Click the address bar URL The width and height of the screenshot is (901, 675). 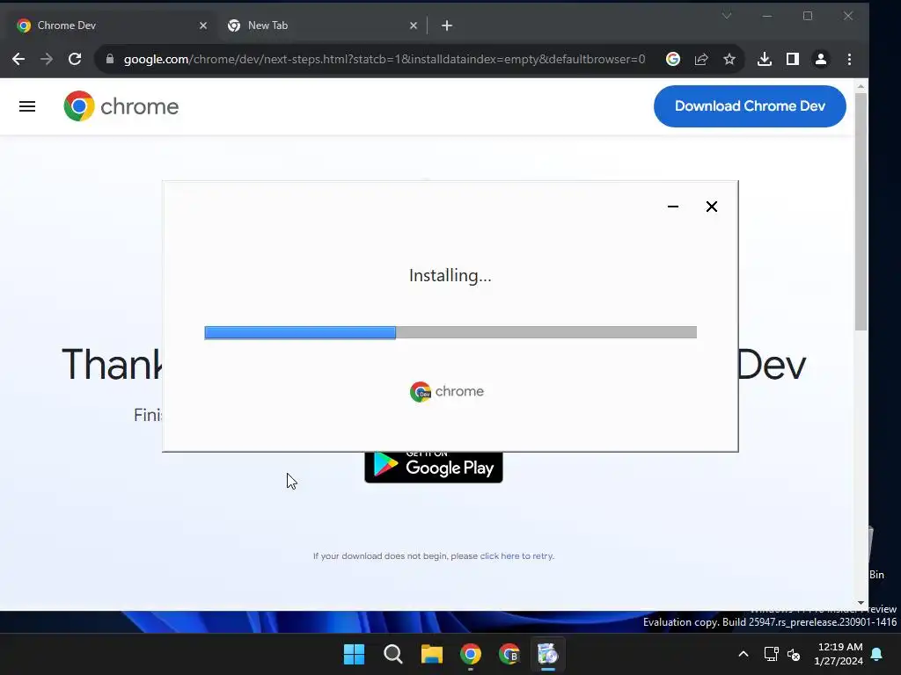(x=385, y=59)
